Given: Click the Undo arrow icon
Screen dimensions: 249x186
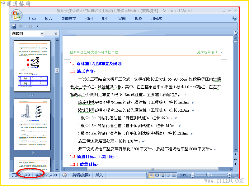Looking at the screenshot, I should coord(20,26).
